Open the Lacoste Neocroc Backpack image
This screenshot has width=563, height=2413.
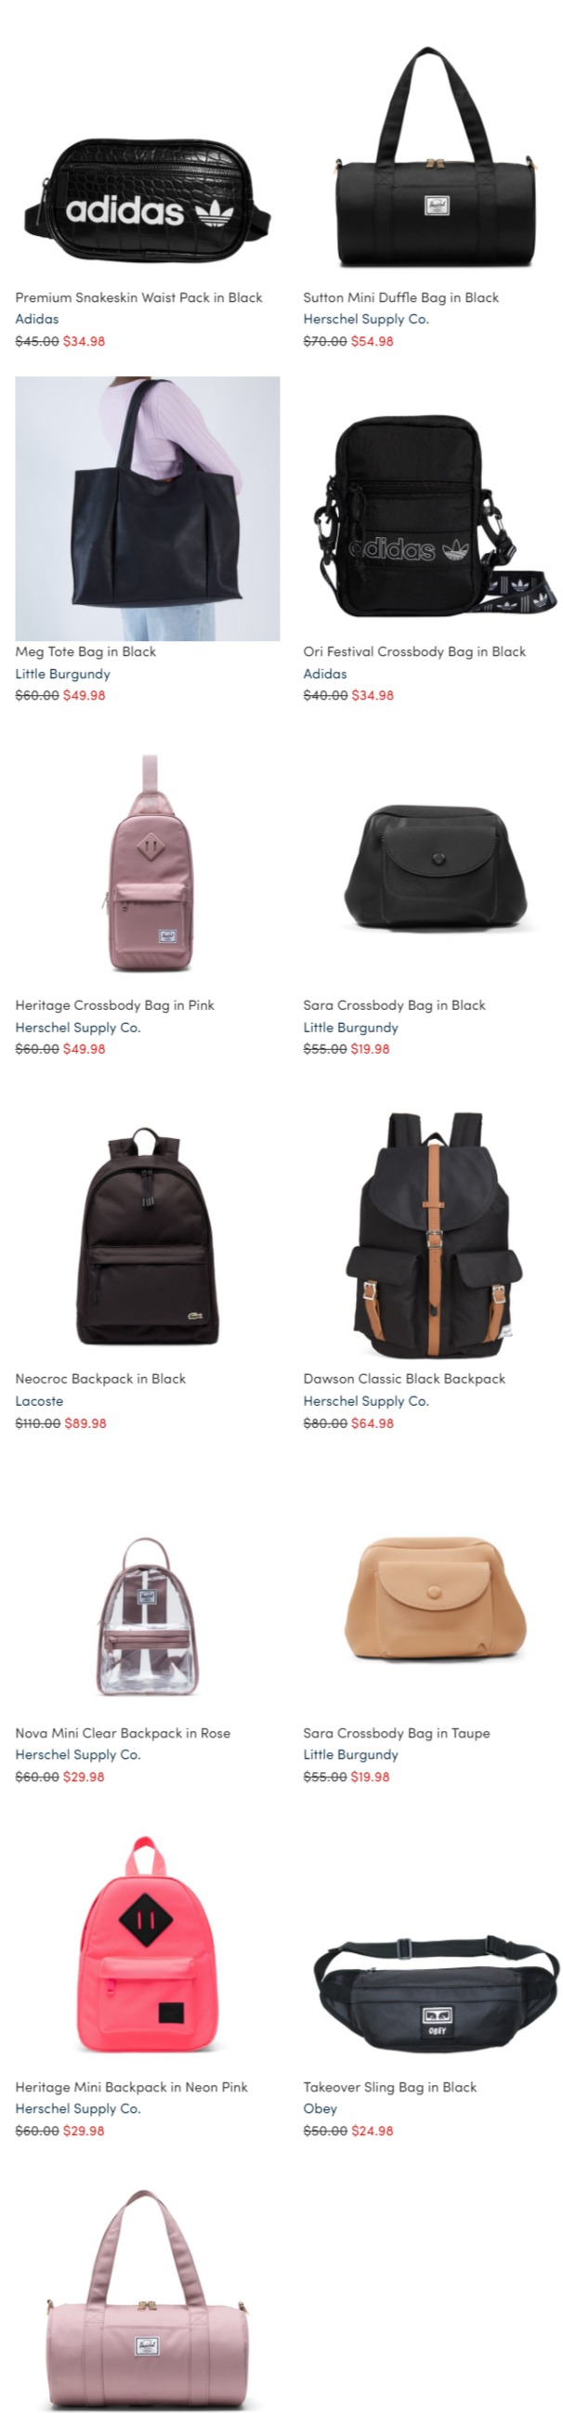147,1236
